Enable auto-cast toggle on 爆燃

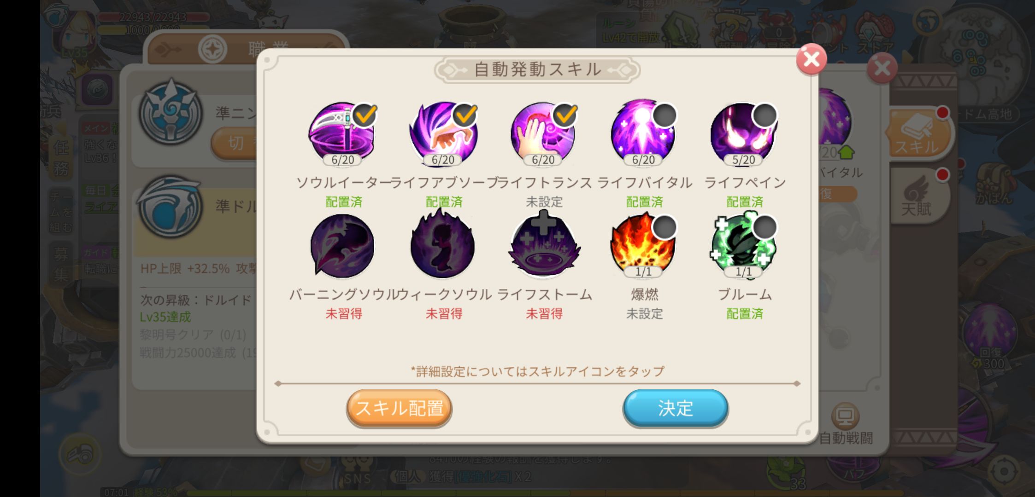click(665, 227)
